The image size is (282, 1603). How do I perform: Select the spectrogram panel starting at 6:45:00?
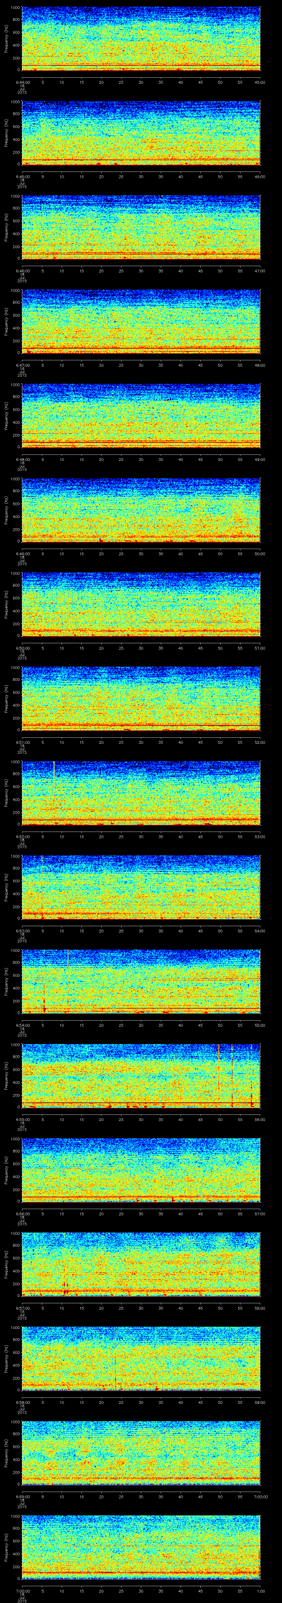[141, 133]
